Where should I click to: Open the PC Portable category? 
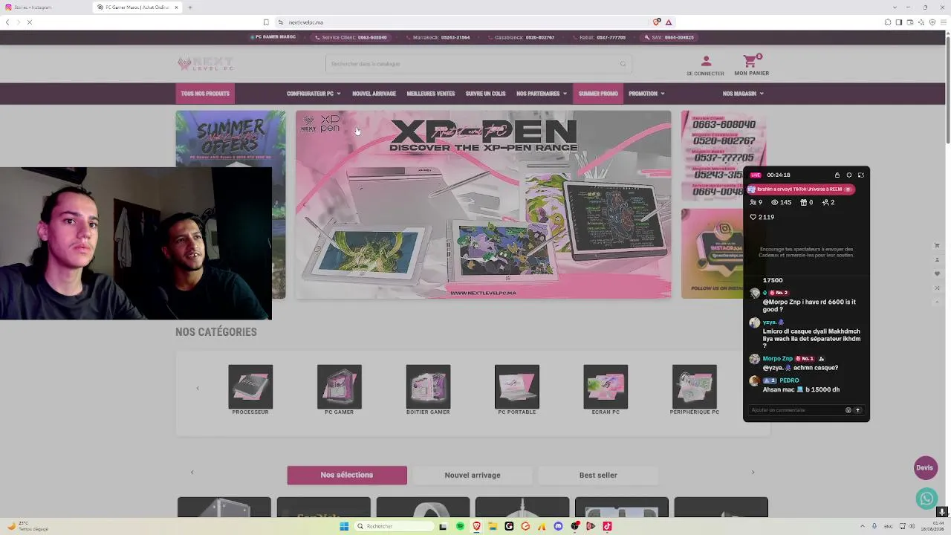(x=517, y=390)
